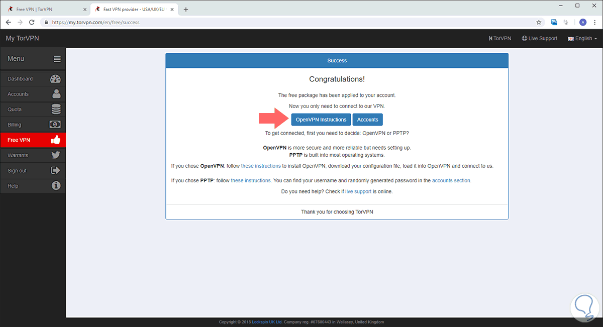Screen dimensions: 603x327
Task: Toggle the sidebar hamburger Menu icon
Action: [x=57, y=59]
